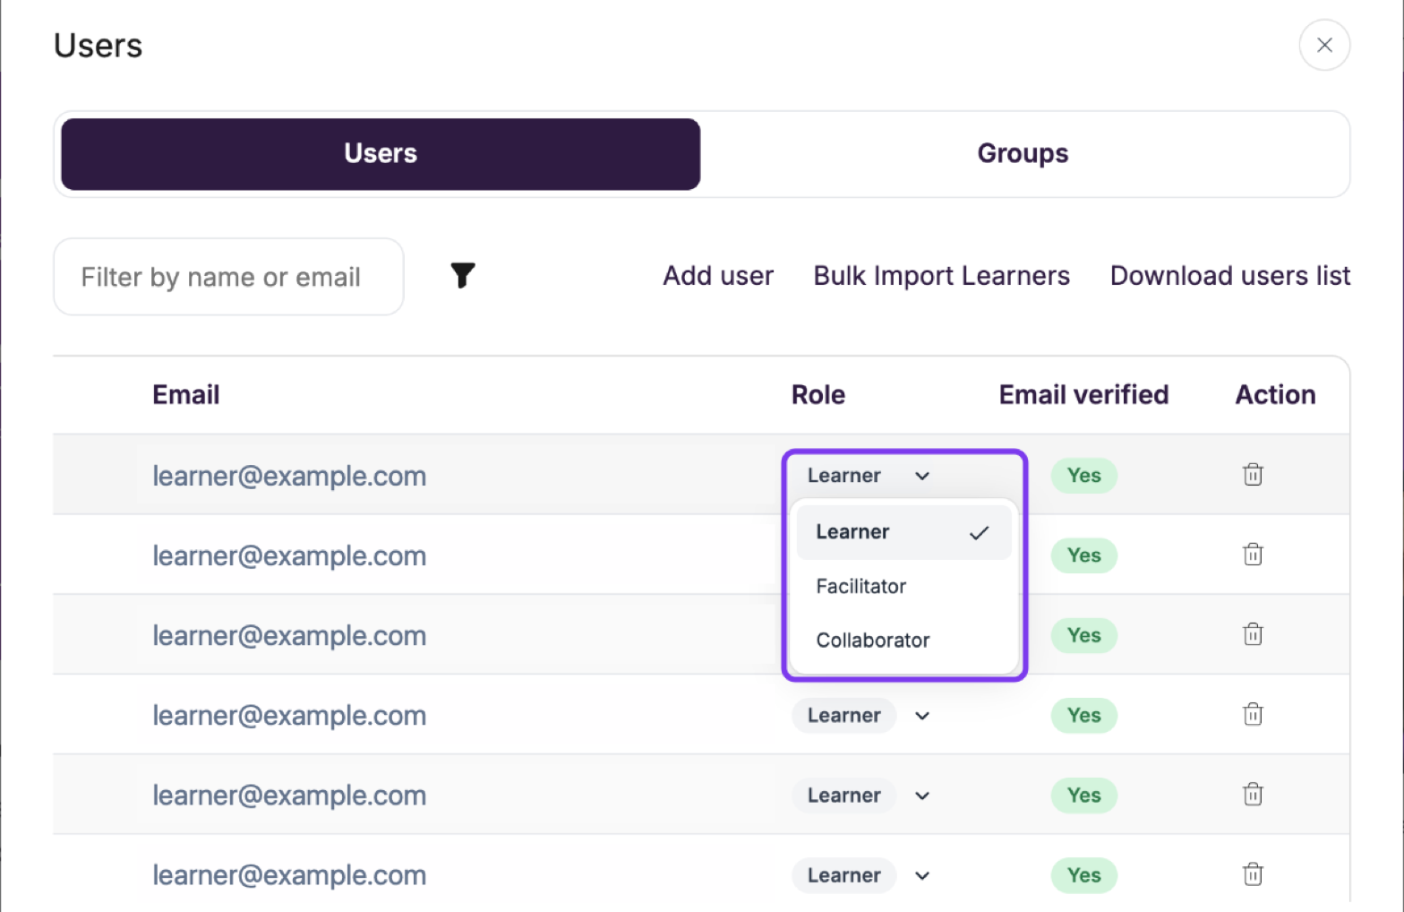
Task: Click the funnel filter icon
Action: click(x=463, y=275)
